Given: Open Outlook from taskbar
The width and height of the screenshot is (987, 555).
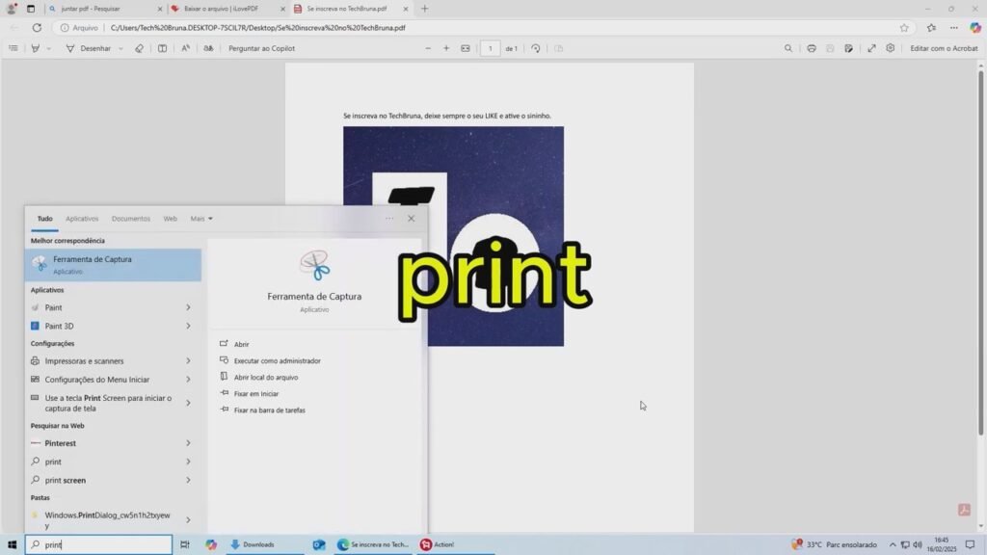Looking at the screenshot, I should (x=319, y=545).
